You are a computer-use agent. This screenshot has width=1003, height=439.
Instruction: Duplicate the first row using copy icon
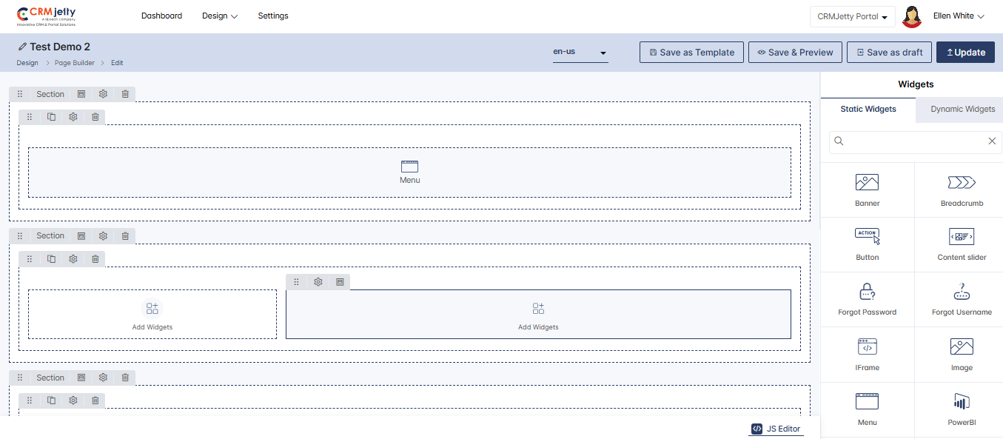[x=51, y=117]
